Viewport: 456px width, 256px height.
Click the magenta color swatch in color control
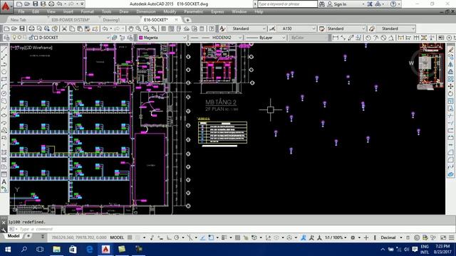[141, 38]
